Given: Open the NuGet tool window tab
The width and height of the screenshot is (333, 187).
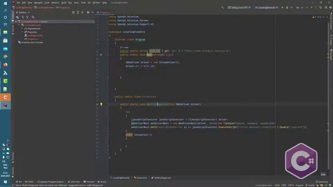Looking at the screenshot, I should pos(102,182).
